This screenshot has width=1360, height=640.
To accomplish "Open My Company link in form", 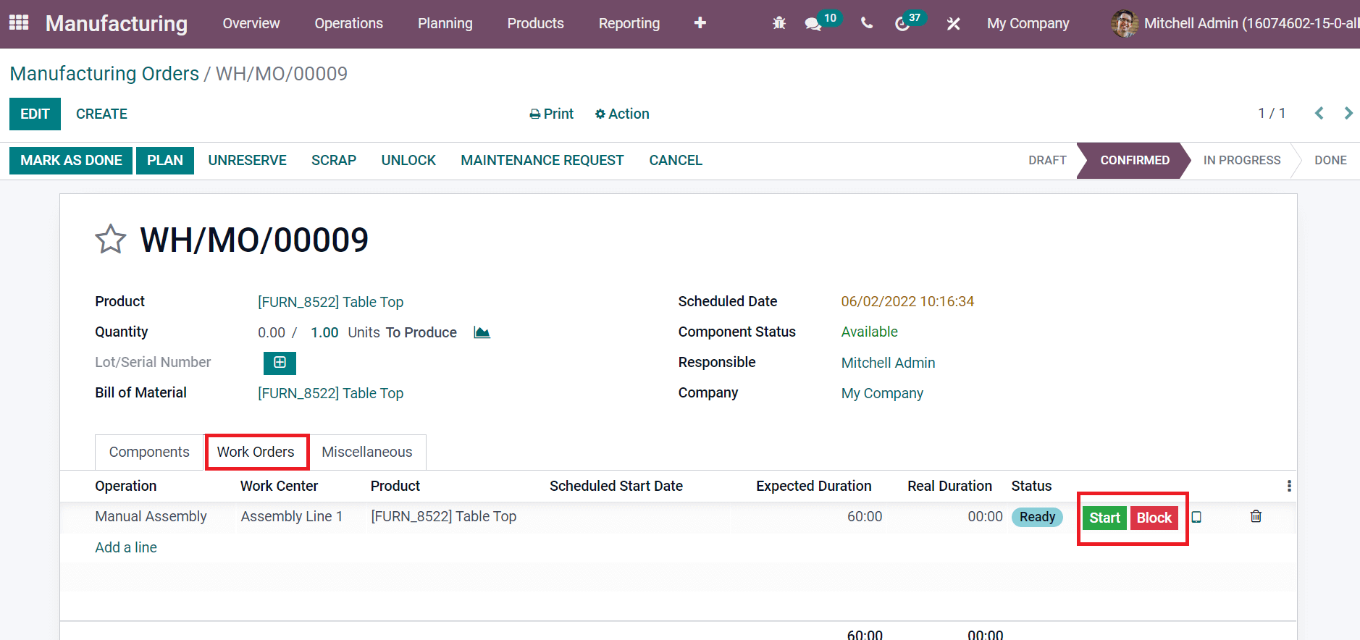I will [882, 393].
